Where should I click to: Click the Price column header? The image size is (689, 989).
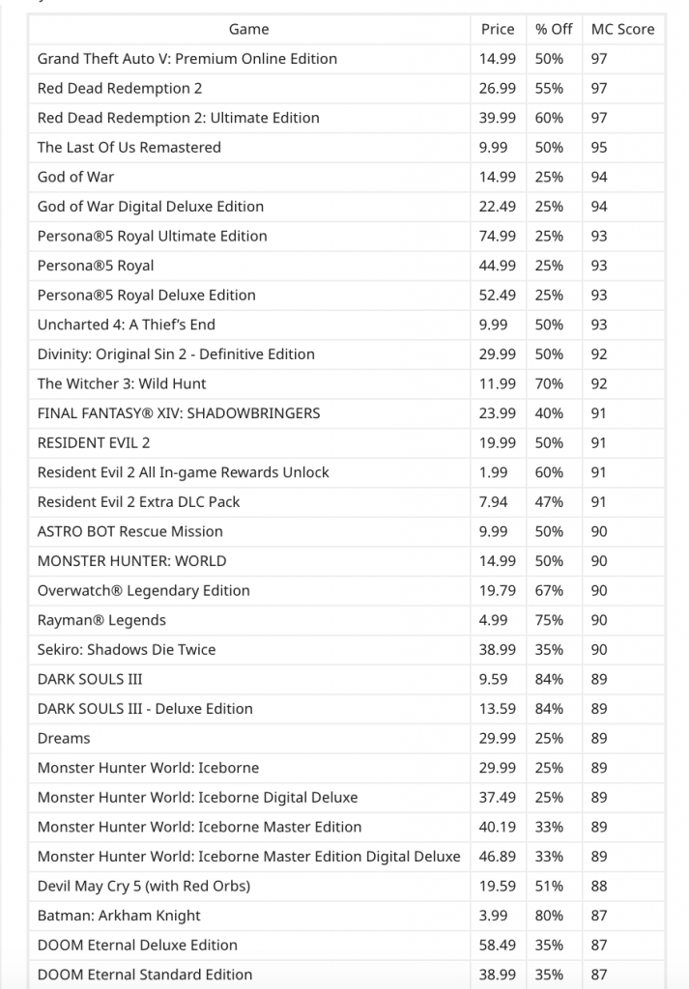click(498, 29)
